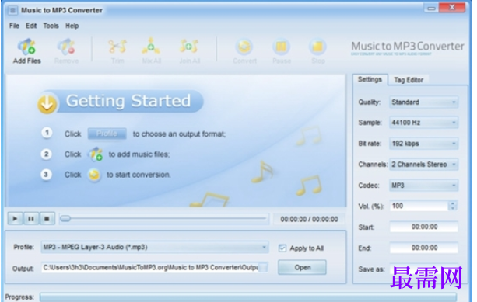Click the Join All icon
477x302 pixels.
189,46
